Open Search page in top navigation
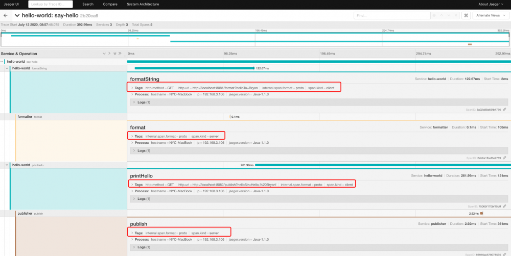Screen dimensions: 511x256 coord(88,4)
